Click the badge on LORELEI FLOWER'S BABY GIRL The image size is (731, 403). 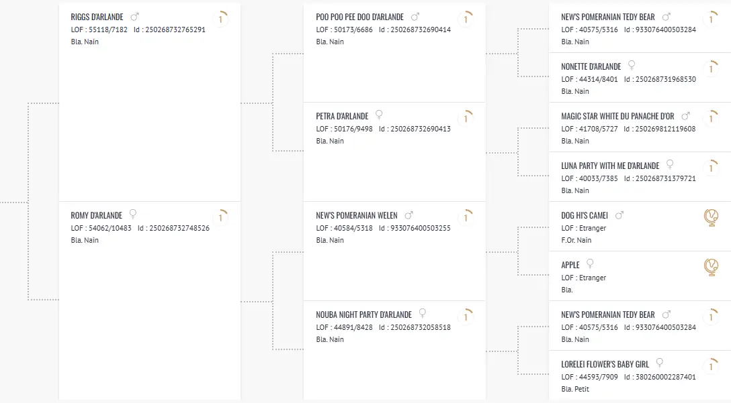tap(711, 367)
